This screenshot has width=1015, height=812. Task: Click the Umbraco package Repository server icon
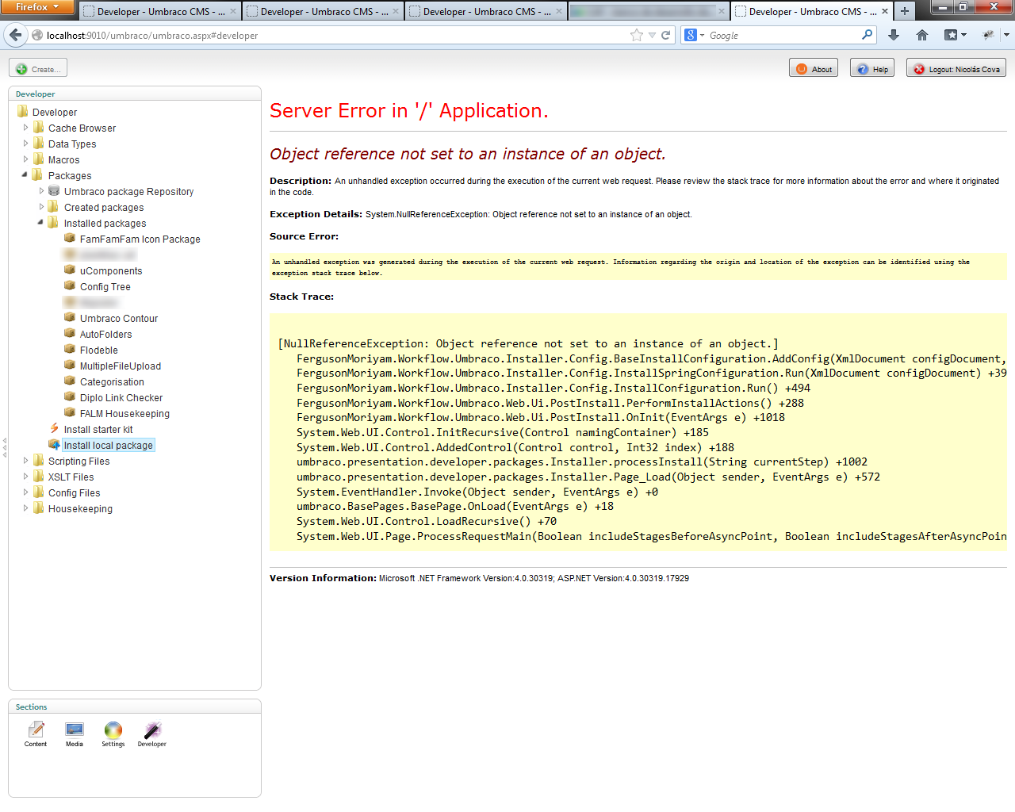click(54, 191)
